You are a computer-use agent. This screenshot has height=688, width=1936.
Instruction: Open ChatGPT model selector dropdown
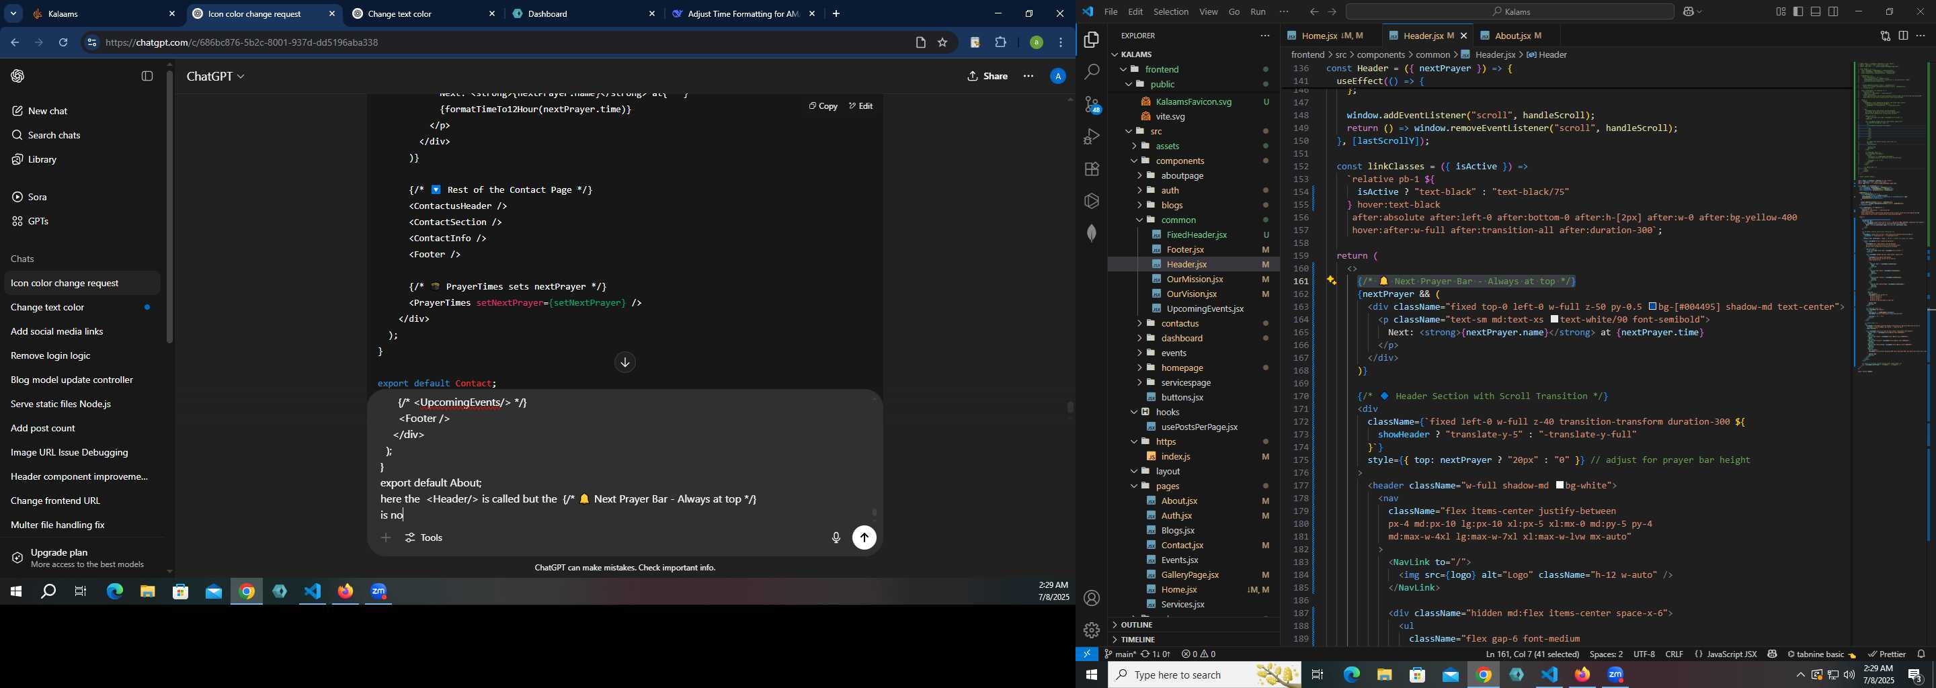pos(216,77)
